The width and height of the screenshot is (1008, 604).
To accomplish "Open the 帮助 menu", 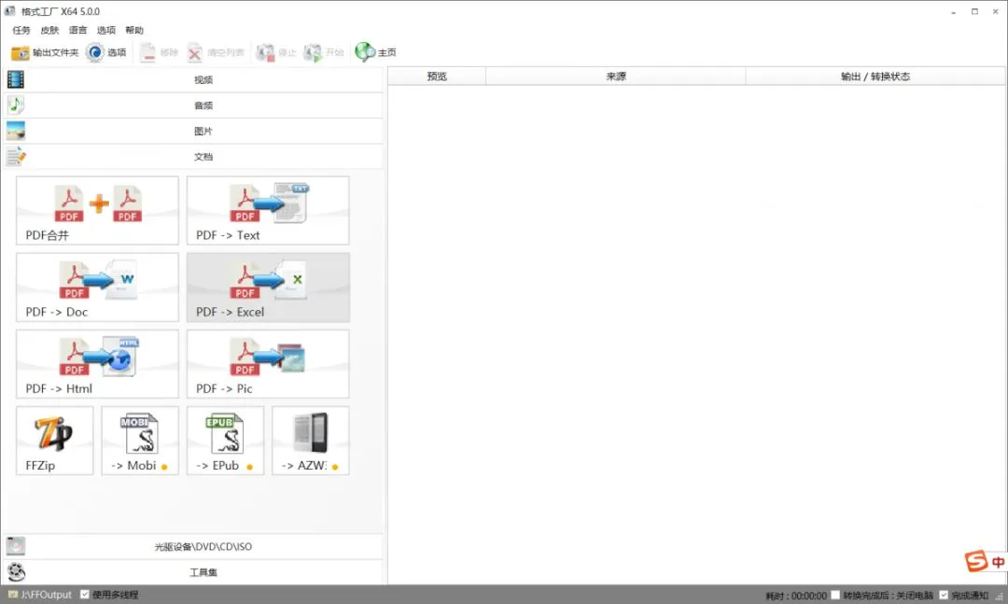I will pyautogui.click(x=134, y=30).
